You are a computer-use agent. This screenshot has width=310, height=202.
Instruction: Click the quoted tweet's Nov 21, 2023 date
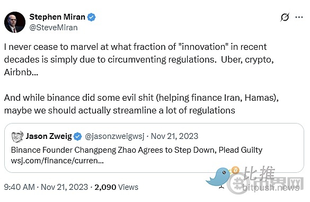click(174, 136)
